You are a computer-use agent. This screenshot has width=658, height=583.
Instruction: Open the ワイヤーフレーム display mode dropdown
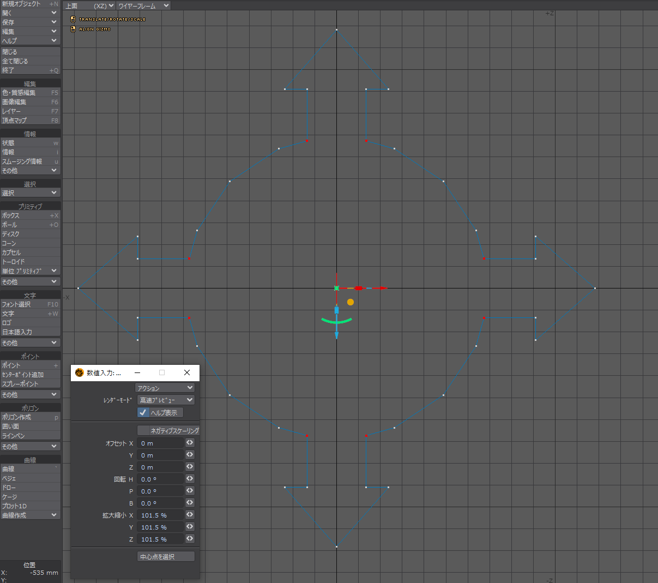(144, 5)
